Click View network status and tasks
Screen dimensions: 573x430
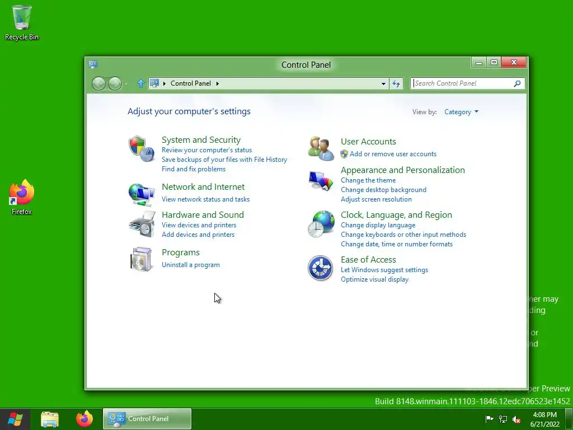206,199
